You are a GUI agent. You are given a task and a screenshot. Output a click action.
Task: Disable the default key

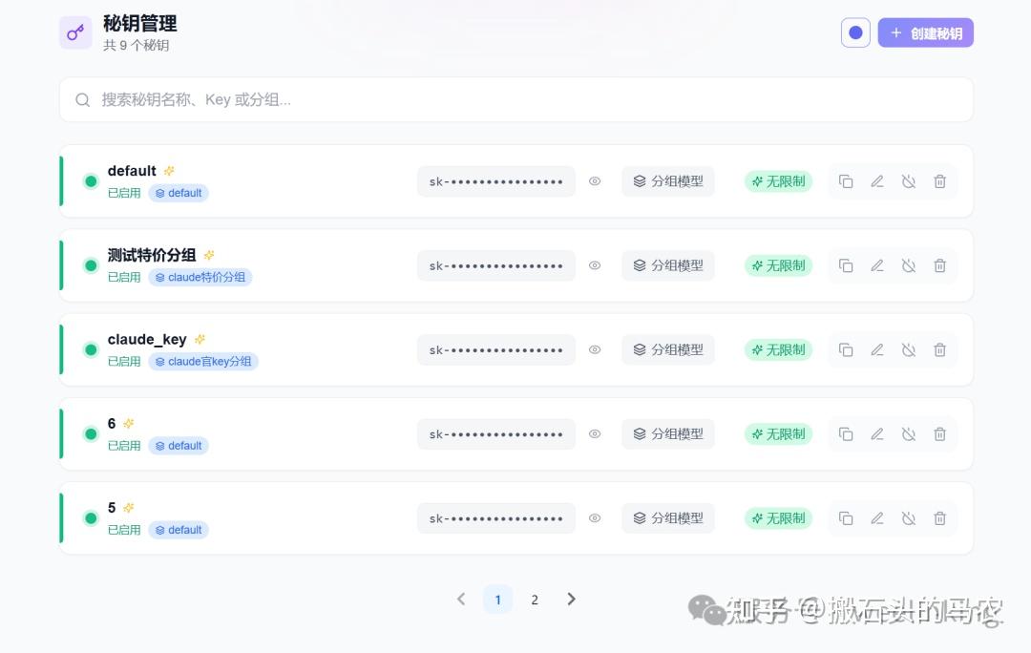pyautogui.click(x=909, y=181)
